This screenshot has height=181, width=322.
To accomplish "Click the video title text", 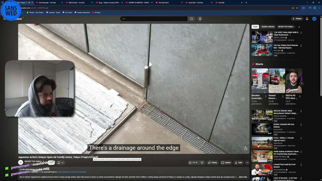I will click(58, 157).
